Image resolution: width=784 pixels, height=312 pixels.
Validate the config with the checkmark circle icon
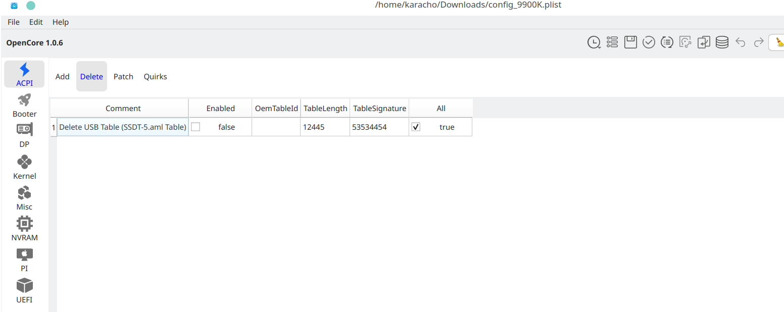tap(649, 42)
